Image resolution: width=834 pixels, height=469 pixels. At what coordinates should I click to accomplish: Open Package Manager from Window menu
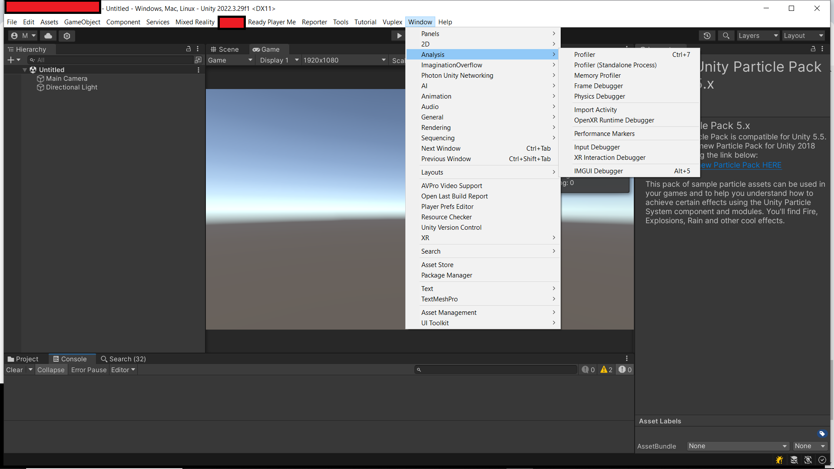447,275
